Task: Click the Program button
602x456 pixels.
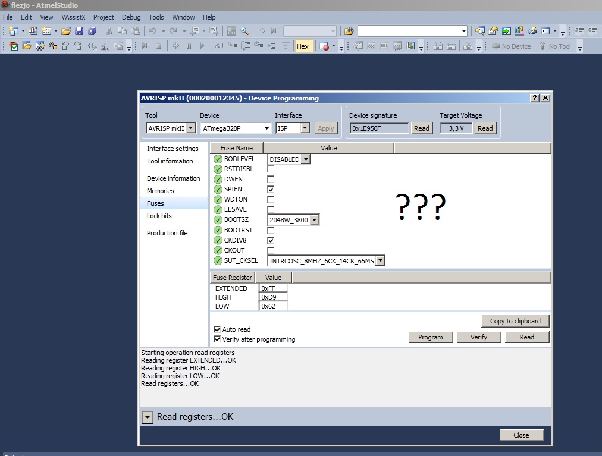Action: tap(431, 337)
